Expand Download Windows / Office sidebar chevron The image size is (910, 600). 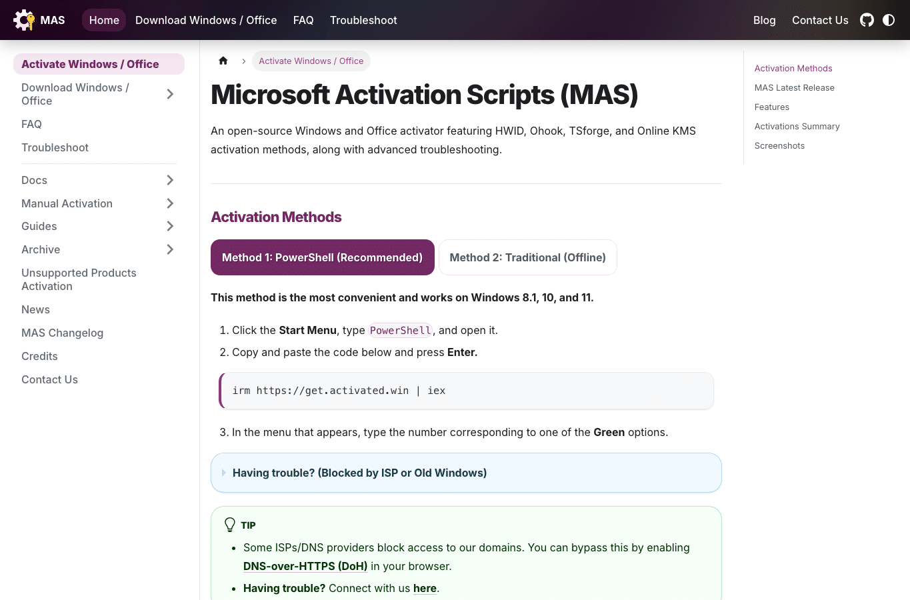click(170, 94)
